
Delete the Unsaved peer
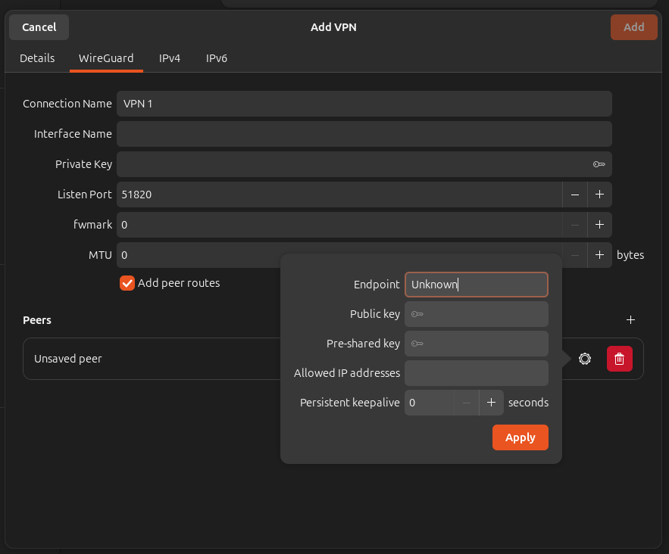620,359
